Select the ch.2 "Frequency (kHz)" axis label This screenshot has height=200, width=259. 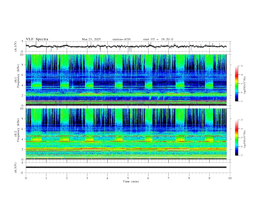pos(18,130)
